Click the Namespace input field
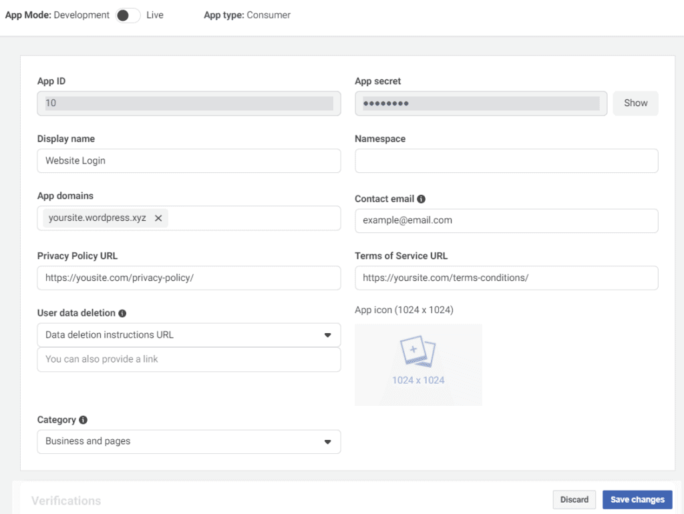The height and width of the screenshot is (514, 684). pos(506,161)
